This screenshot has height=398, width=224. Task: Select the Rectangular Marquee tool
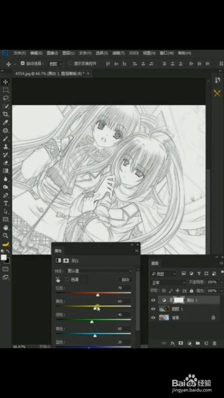pos(5,90)
